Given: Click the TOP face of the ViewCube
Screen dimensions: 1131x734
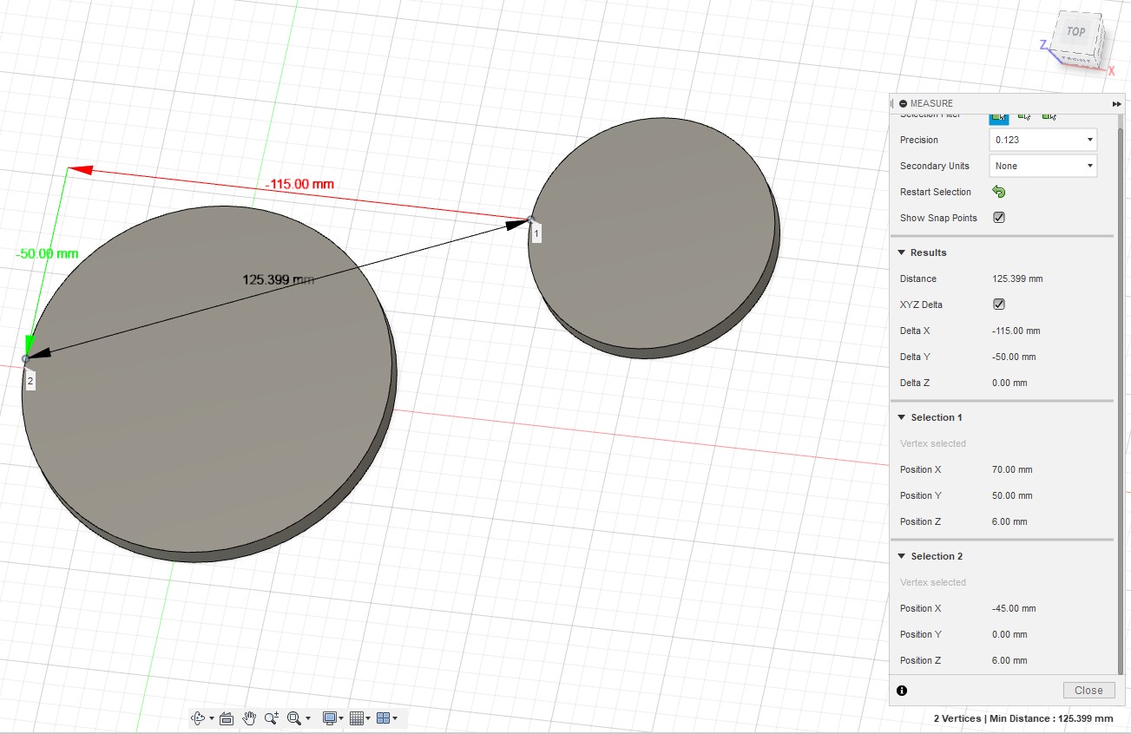Looking at the screenshot, I should [x=1075, y=31].
